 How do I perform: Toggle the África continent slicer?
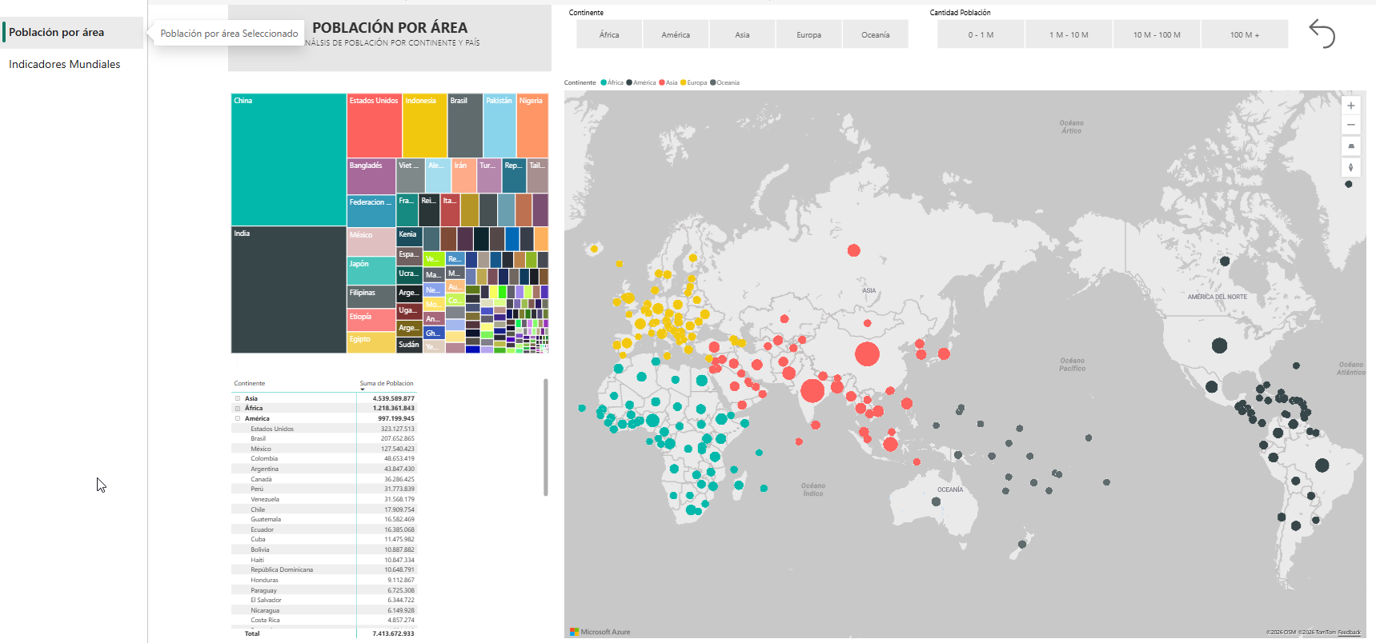click(x=609, y=34)
